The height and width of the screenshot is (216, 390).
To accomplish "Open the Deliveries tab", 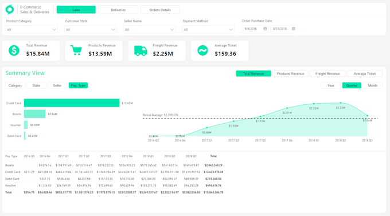I will [x=118, y=10].
